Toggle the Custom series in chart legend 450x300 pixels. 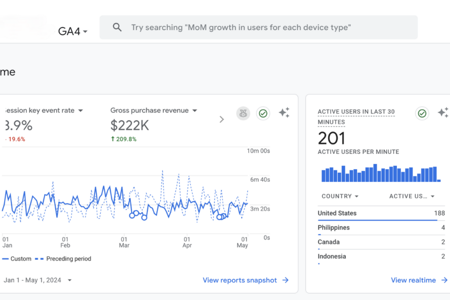click(17, 259)
